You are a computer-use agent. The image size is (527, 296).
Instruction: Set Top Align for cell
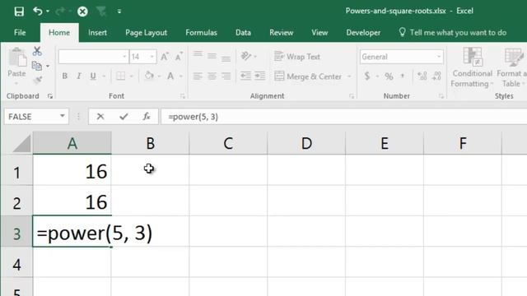(198, 55)
